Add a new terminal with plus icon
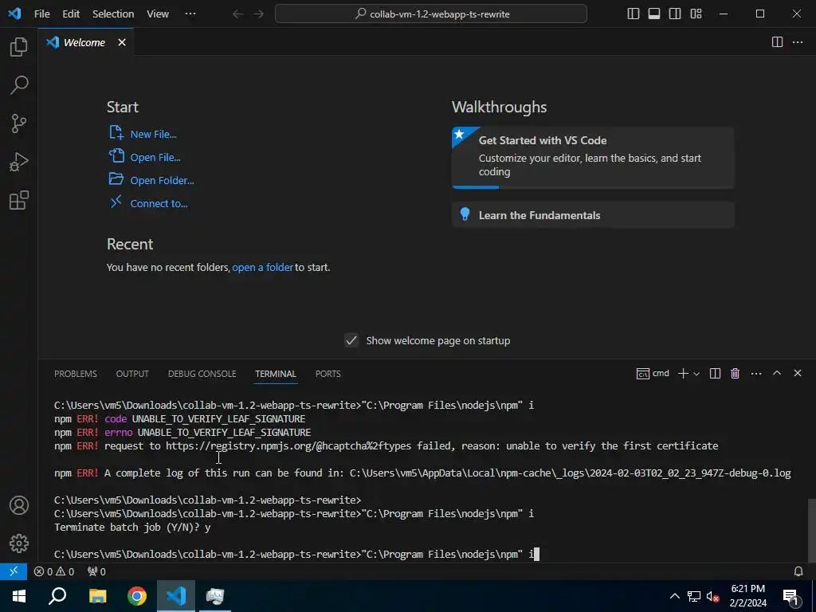This screenshot has width=816, height=612. click(683, 373)
